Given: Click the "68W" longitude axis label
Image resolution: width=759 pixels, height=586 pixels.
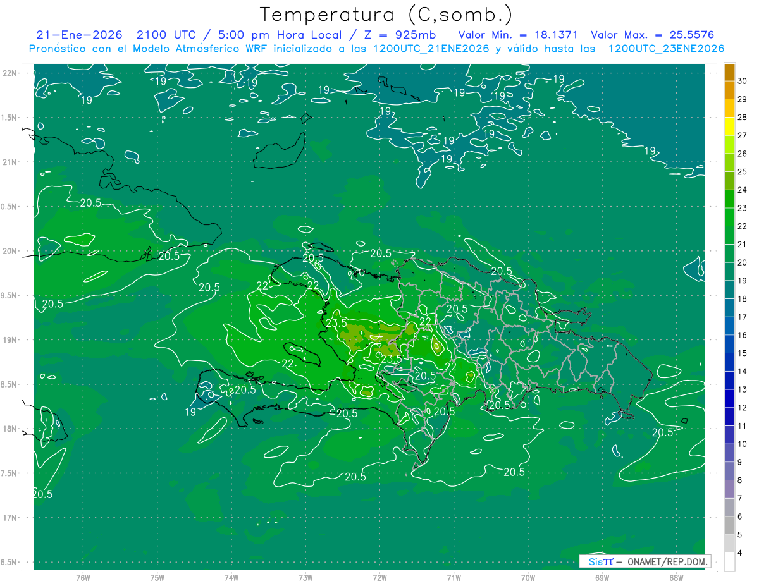Looking at the screenshot, I should point(676,578).
